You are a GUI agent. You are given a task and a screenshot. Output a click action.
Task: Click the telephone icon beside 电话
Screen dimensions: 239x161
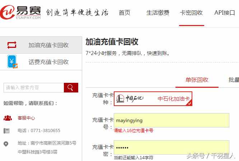6,131
